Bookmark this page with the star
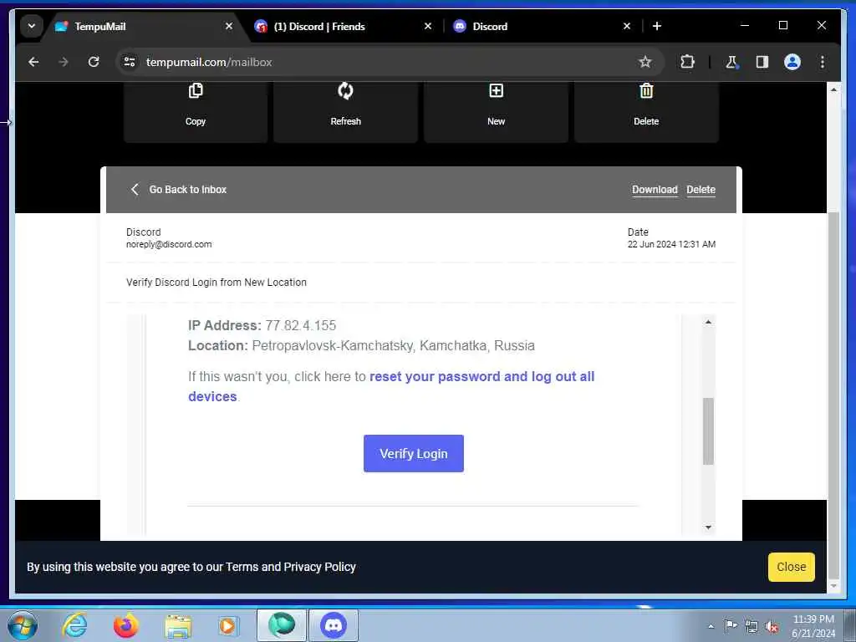Viewport: 856px width, 642px height. [645, 62]
